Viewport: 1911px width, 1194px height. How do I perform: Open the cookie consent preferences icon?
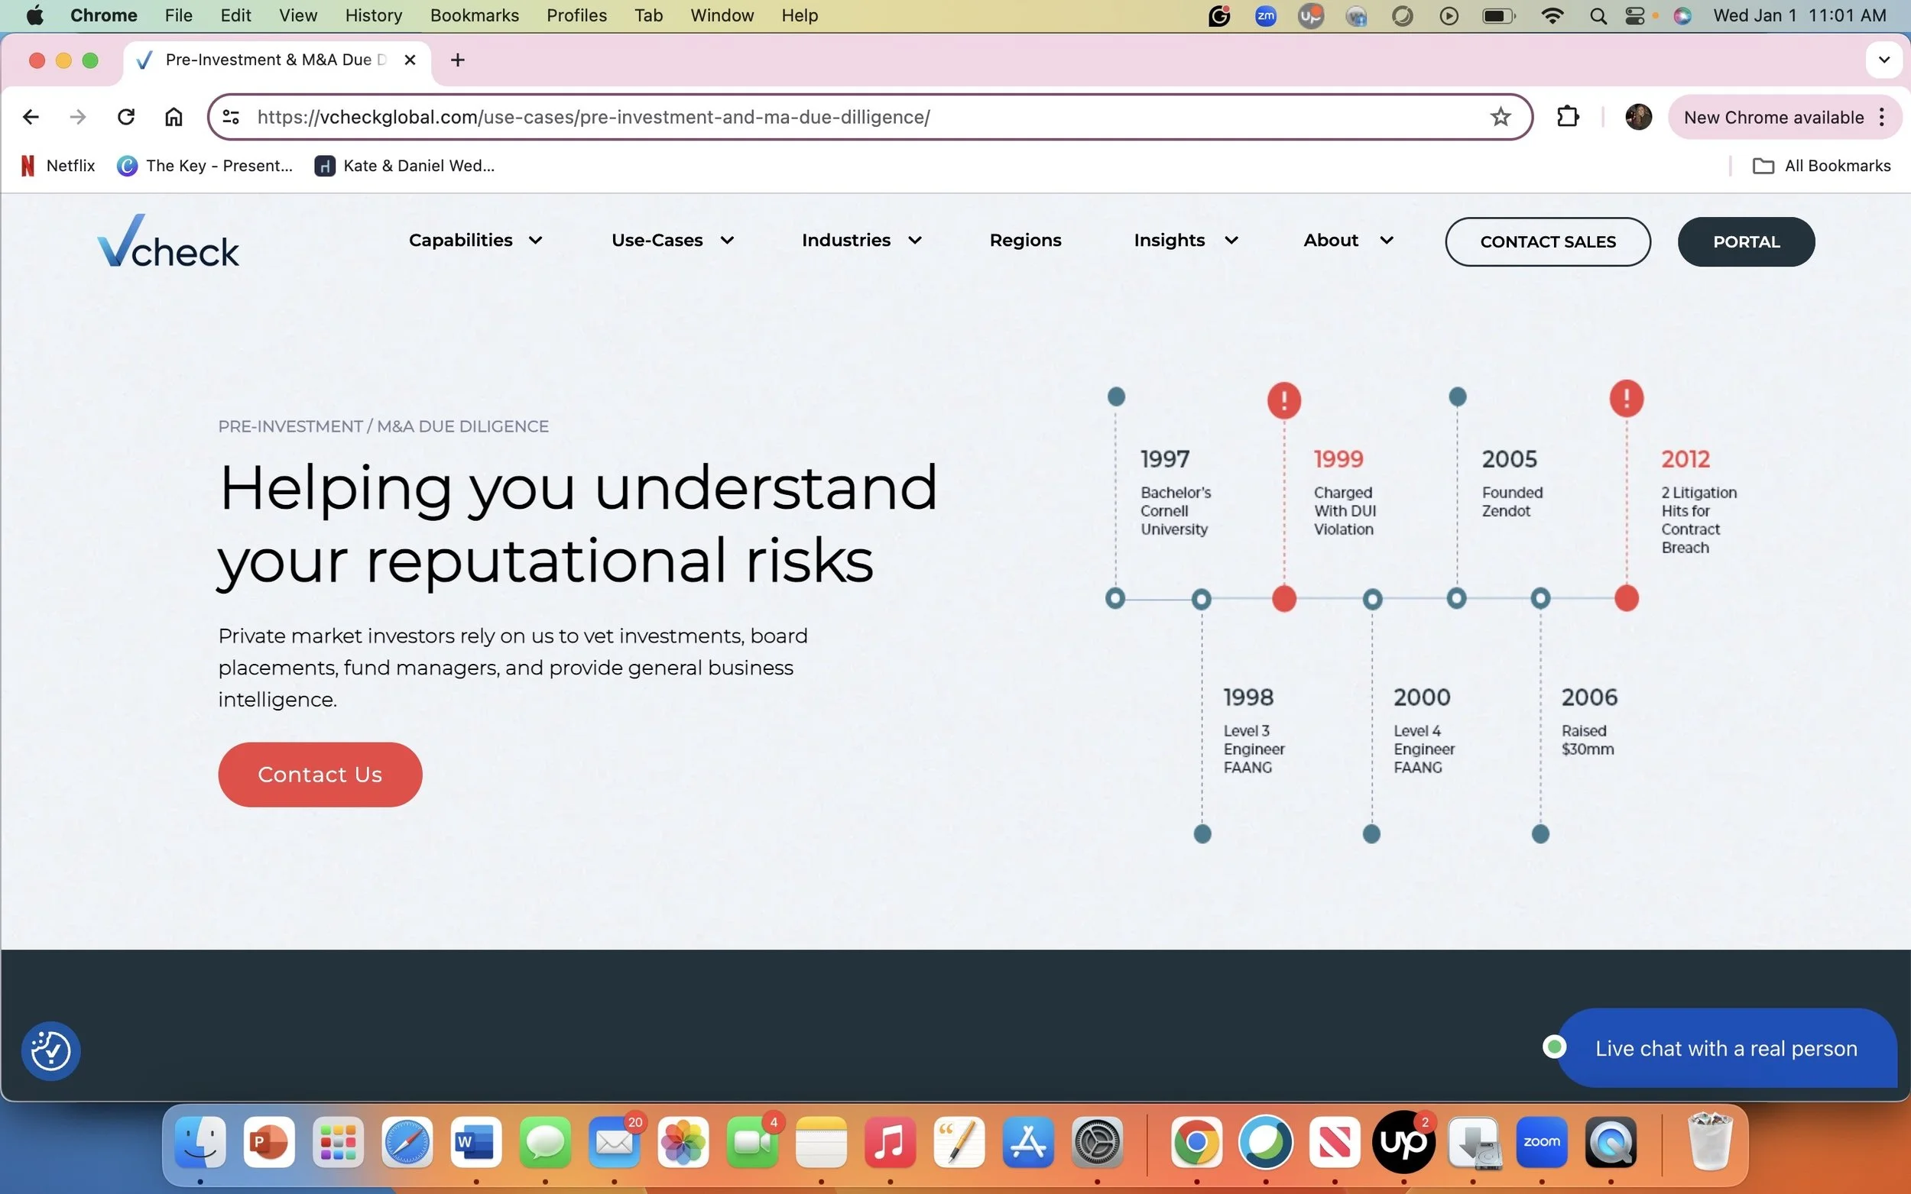click(x=50, y=1051)
